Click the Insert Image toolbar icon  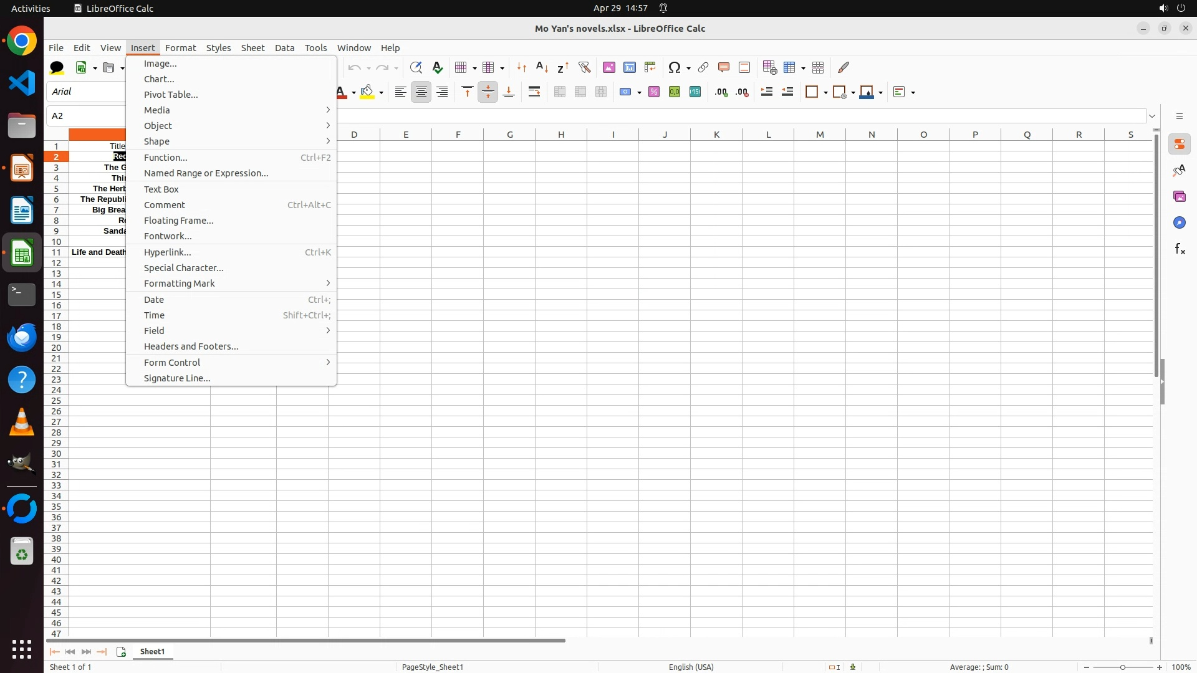pos(609,68)
